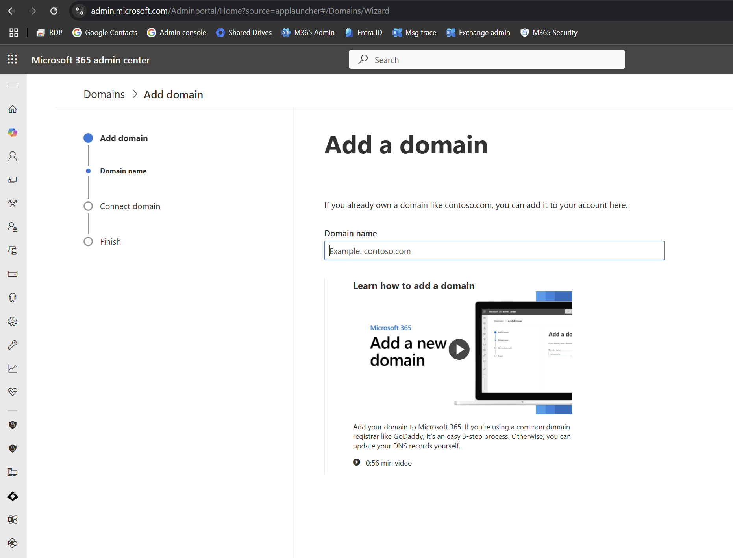This screenshot has width=733, height=558.
Task: Open Teams & groups sidebar icon
Action: point(13,203)
